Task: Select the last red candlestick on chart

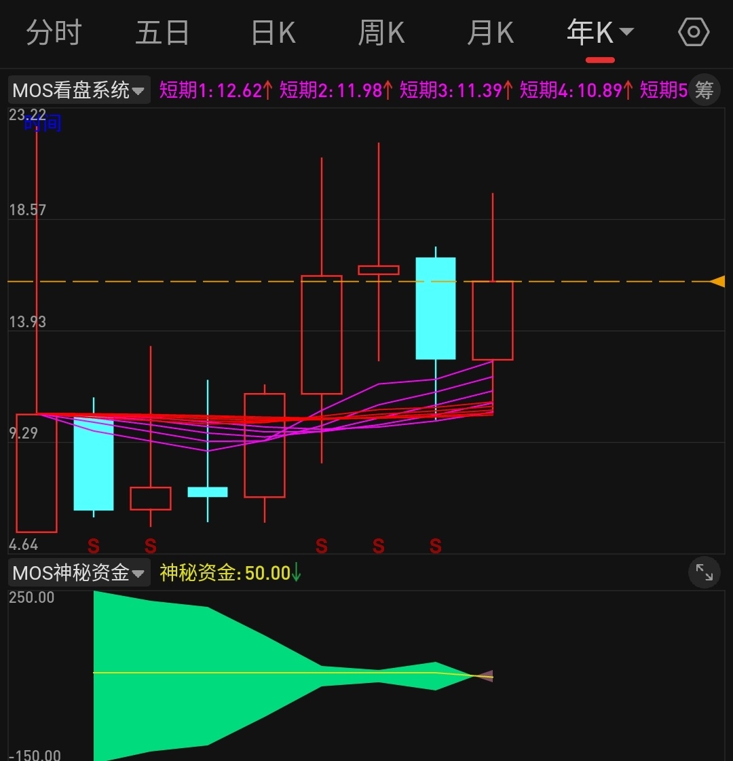Action: (x=493, y=320)
